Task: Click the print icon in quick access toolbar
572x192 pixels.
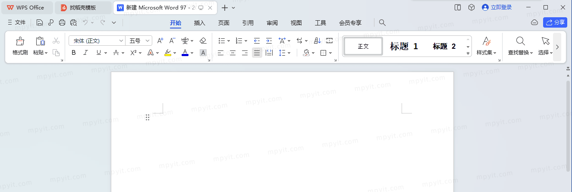Action: point(62,22)
